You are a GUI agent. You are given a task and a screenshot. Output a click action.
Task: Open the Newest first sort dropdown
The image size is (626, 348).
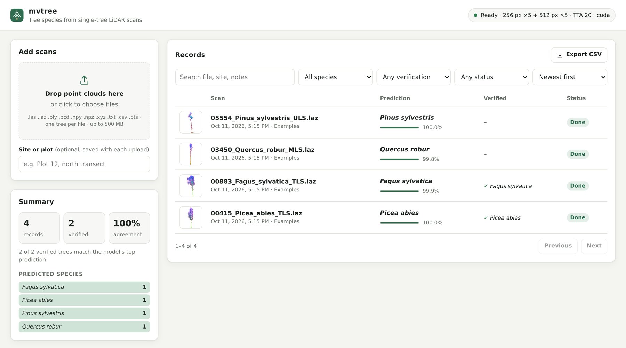[x=570, y=77]
